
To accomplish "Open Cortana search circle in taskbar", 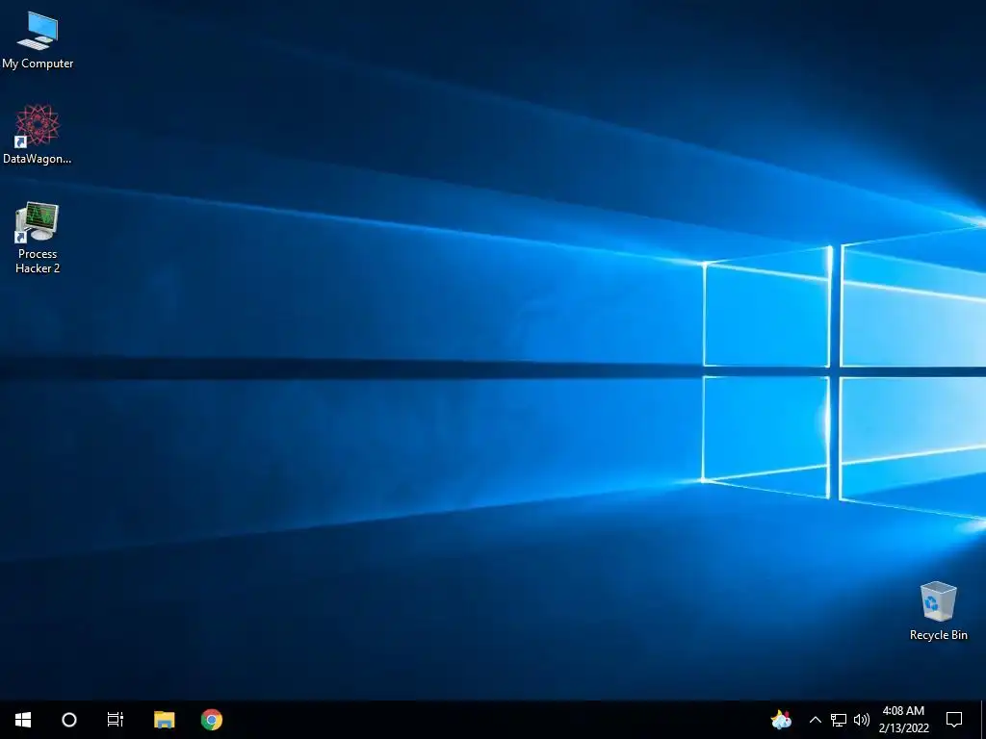I will 69,720.
